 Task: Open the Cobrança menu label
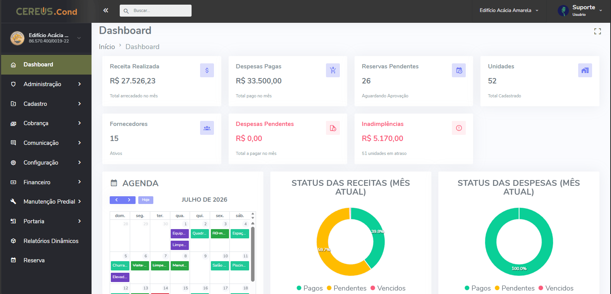point(36,123)
